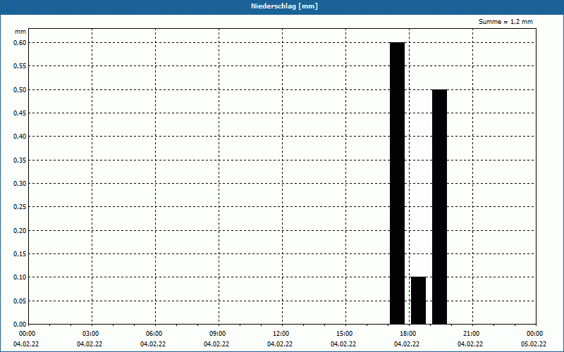Click the 12:00 time label
Viewport: 564px width, 352px height.
tap(281, 334)
